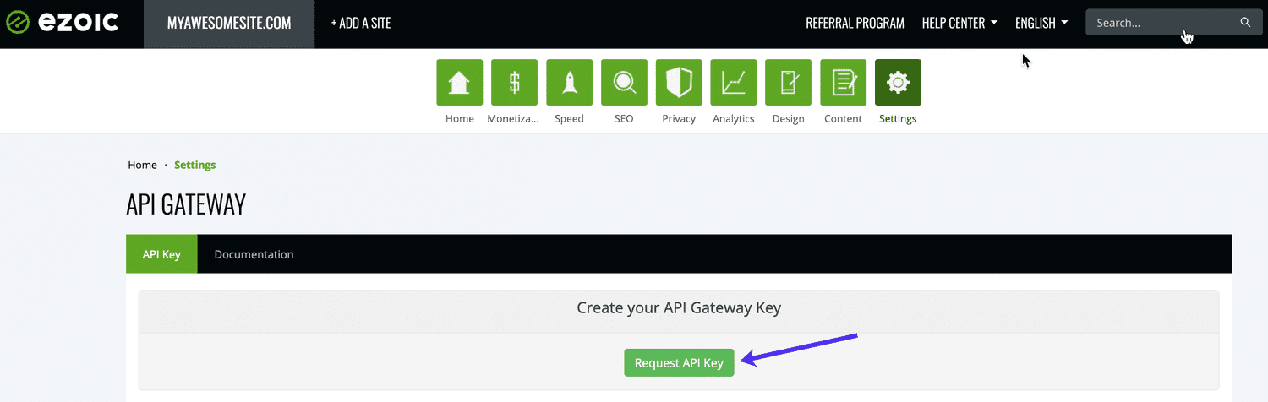Select the API Key tab
This screenshot has height=402, width=1268.
161,254
